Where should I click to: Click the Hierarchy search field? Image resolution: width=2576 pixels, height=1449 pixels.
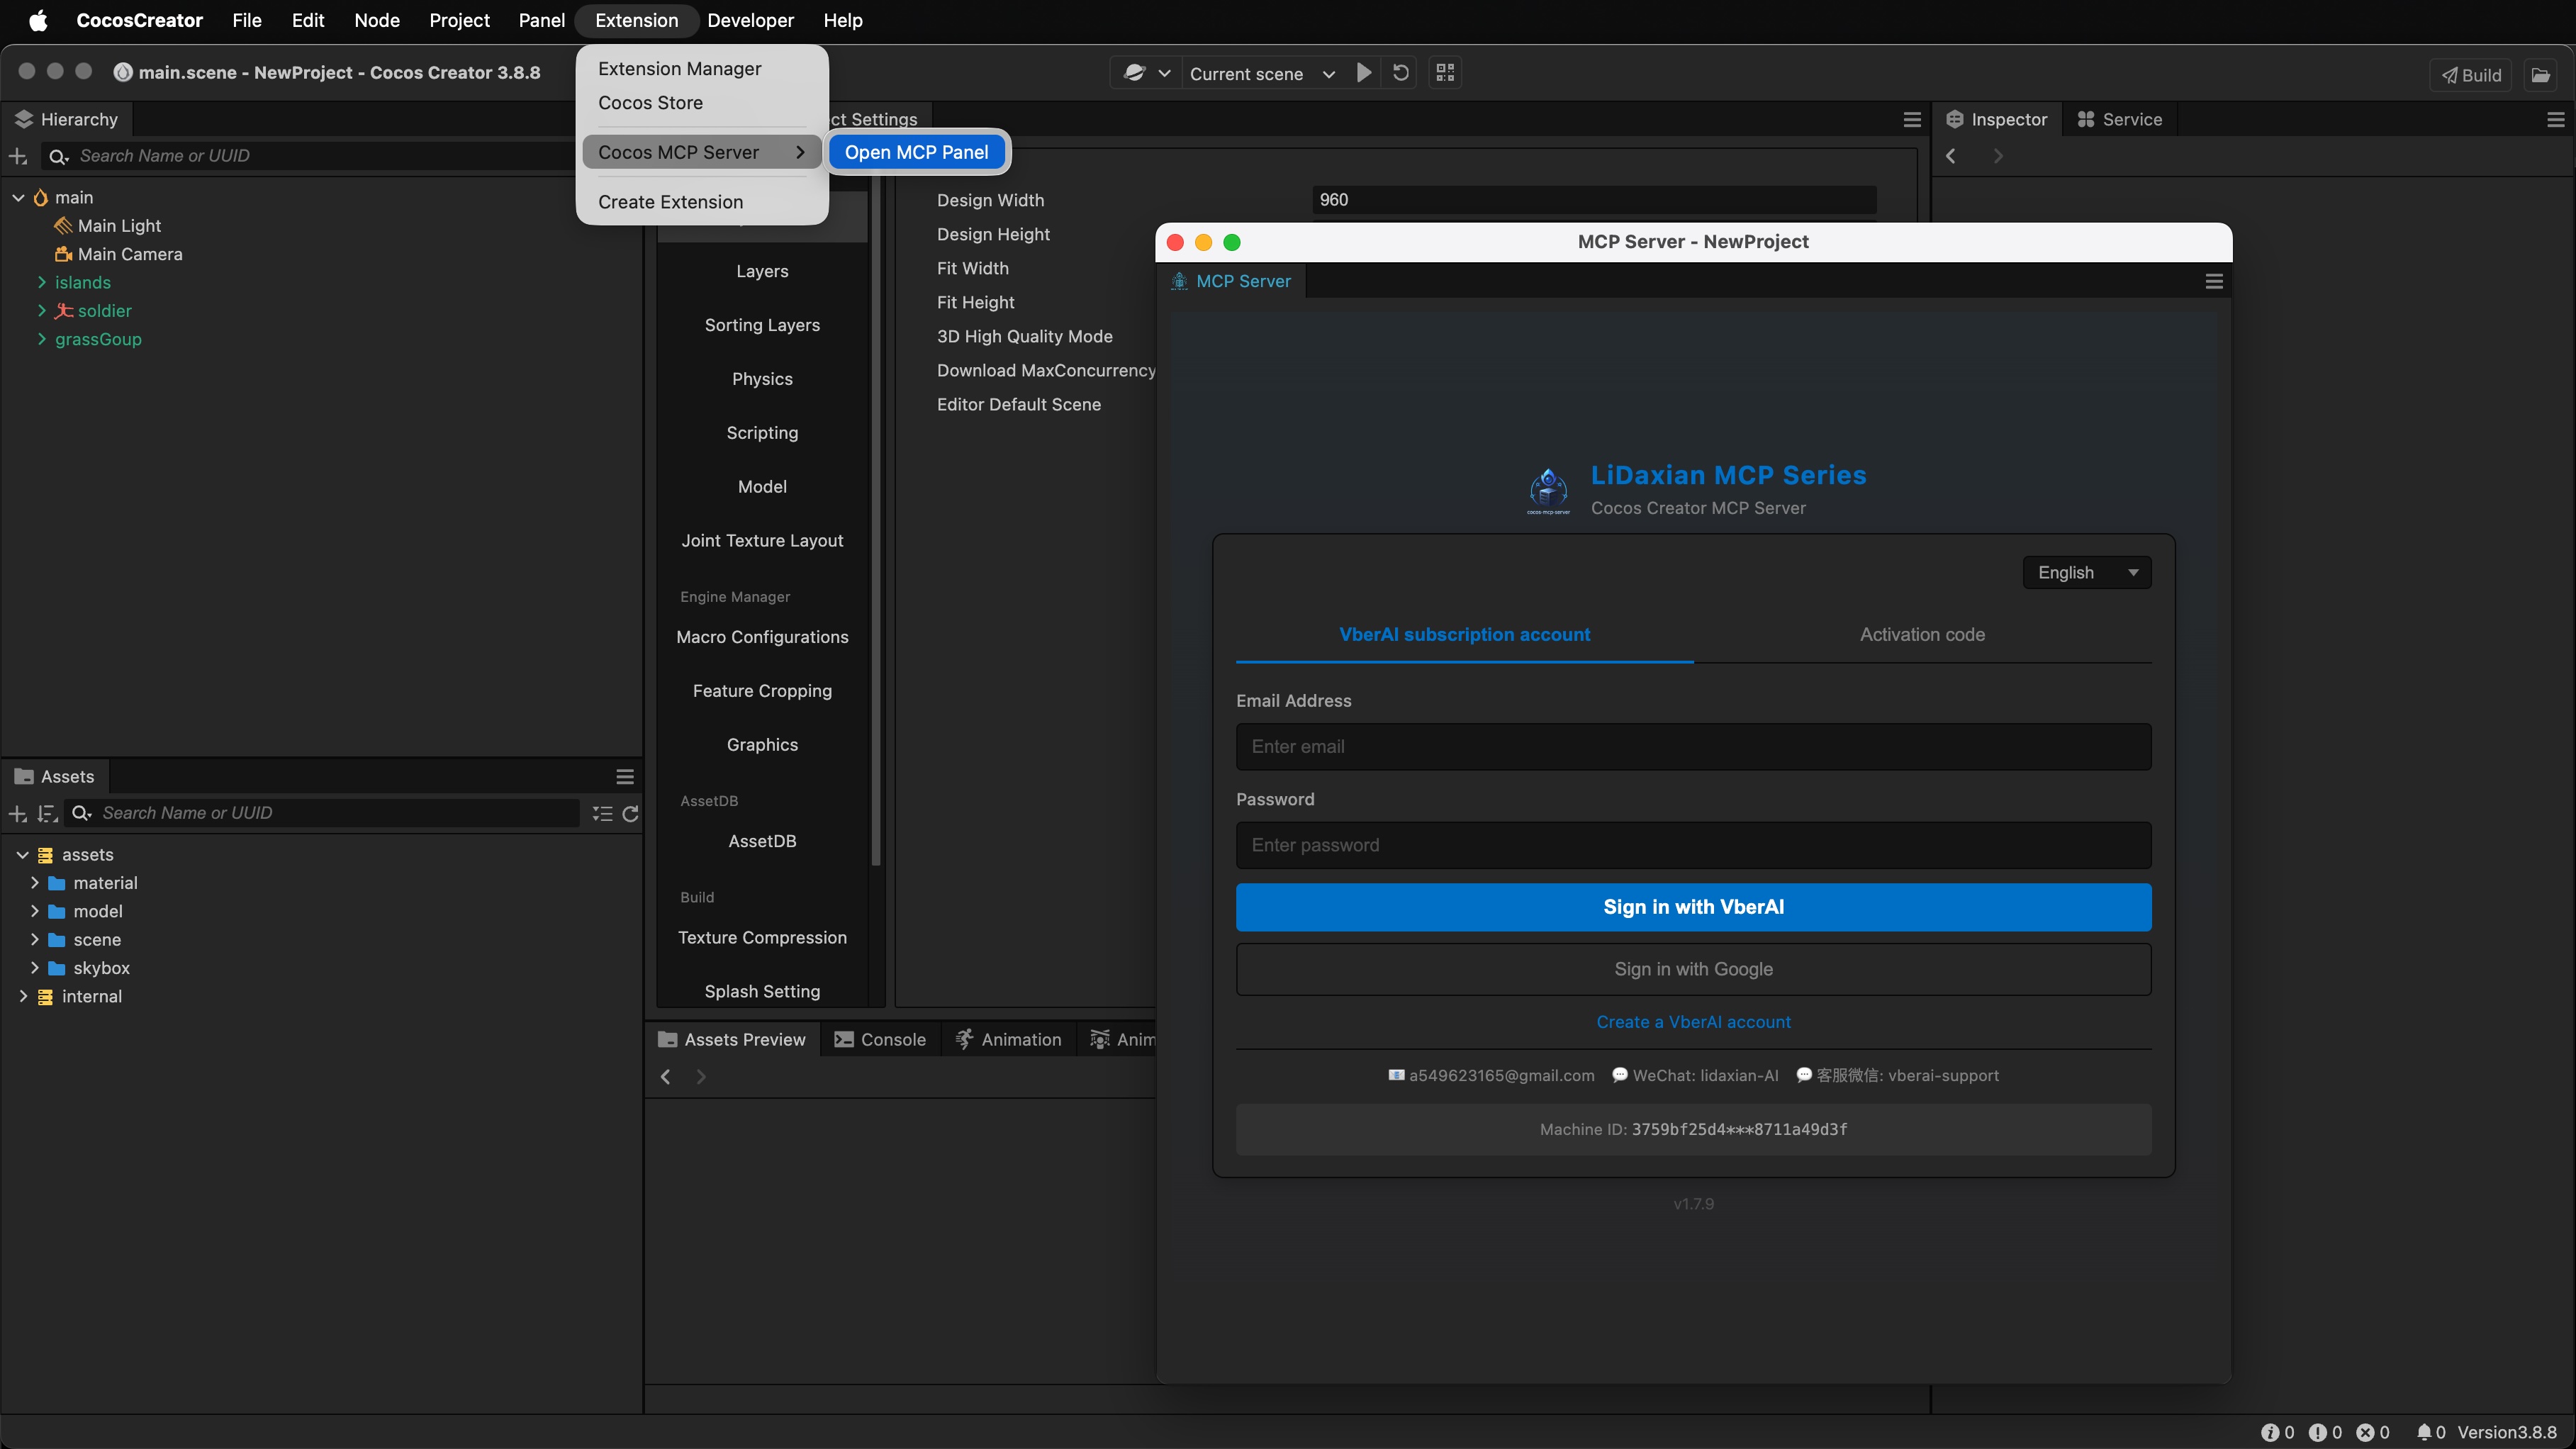coord(325,156)
